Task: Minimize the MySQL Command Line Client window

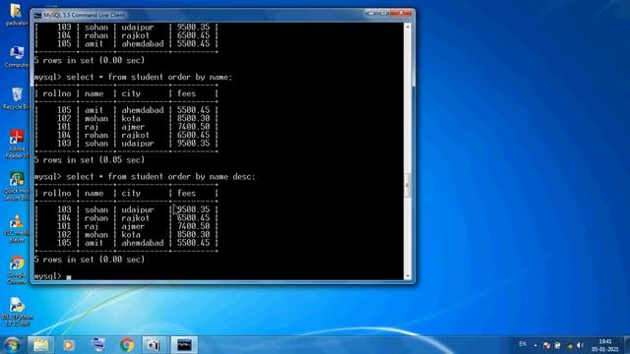Action: pyautogui.click(x=371, y=13)
